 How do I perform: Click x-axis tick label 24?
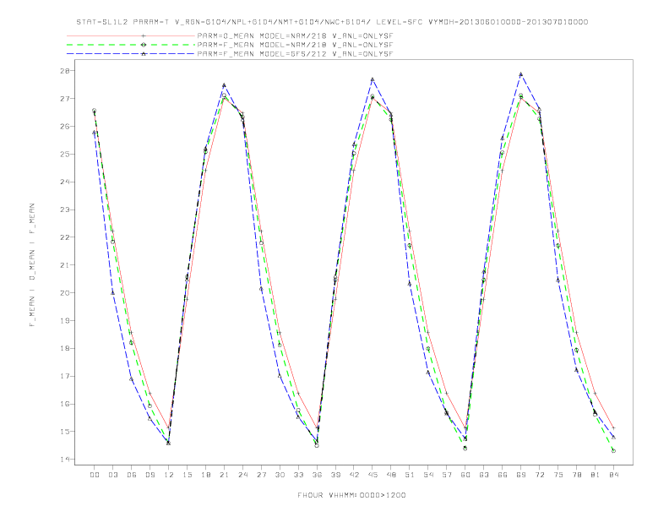click(x=242, y=475)
